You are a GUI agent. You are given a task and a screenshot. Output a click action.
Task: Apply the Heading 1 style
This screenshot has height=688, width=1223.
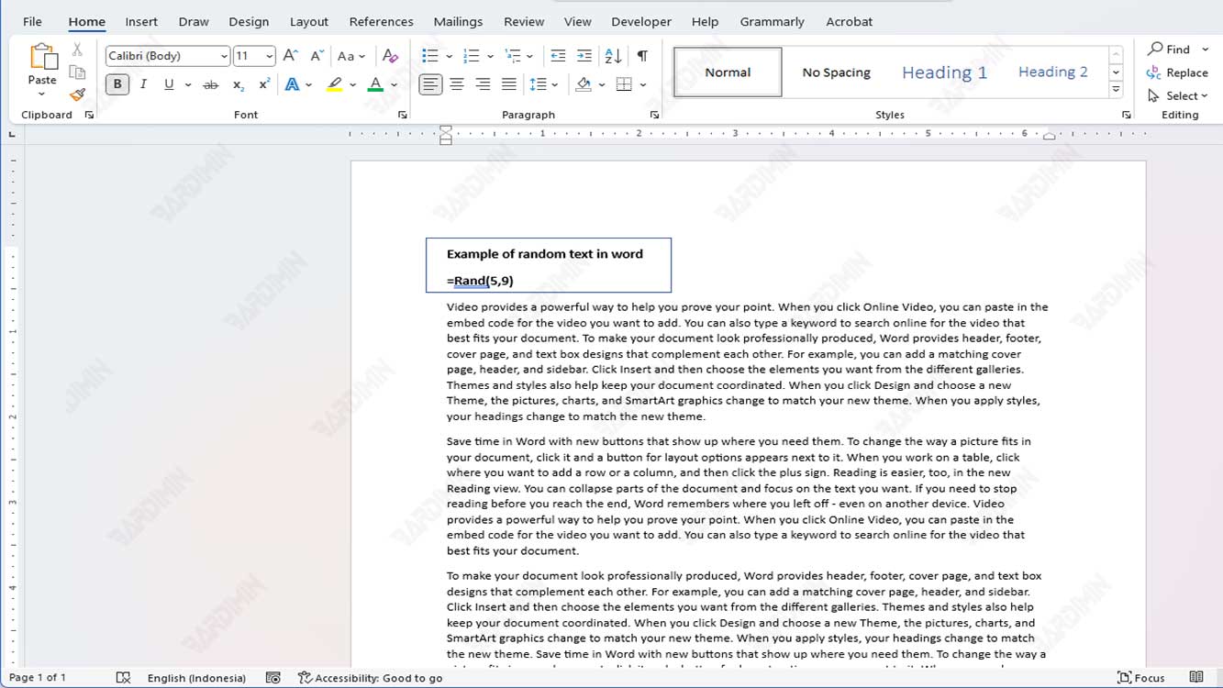click(944, 72)
